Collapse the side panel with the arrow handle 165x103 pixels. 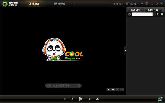coord(125,51)
